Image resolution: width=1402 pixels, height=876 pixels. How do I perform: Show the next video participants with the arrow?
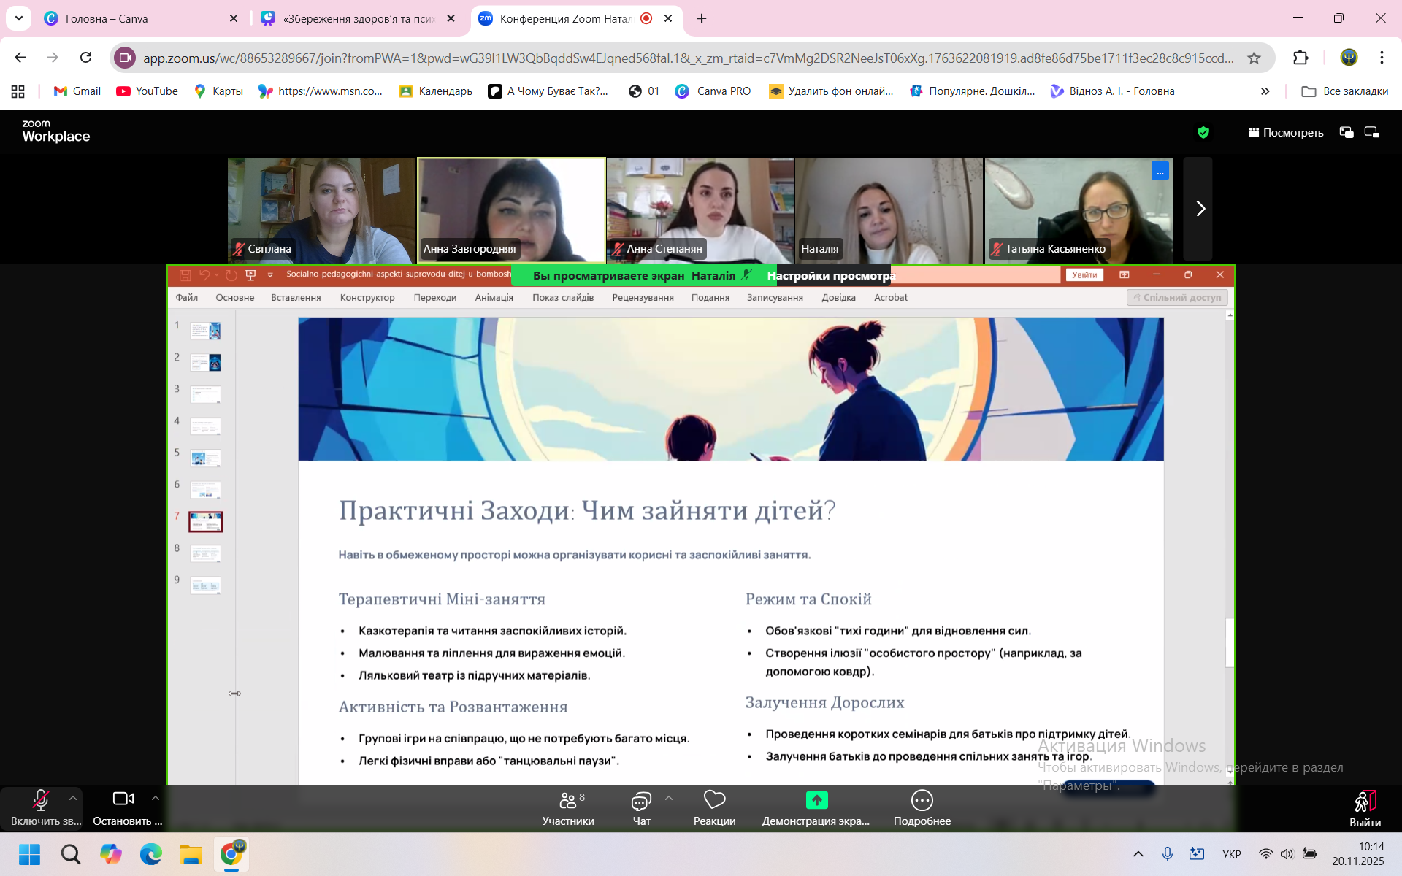(1200, 209)
